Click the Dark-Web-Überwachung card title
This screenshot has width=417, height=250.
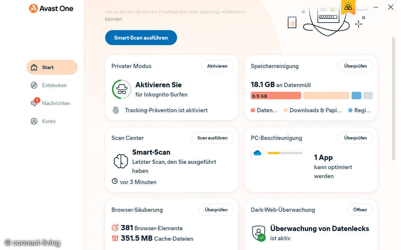click(x=283, y=210)
